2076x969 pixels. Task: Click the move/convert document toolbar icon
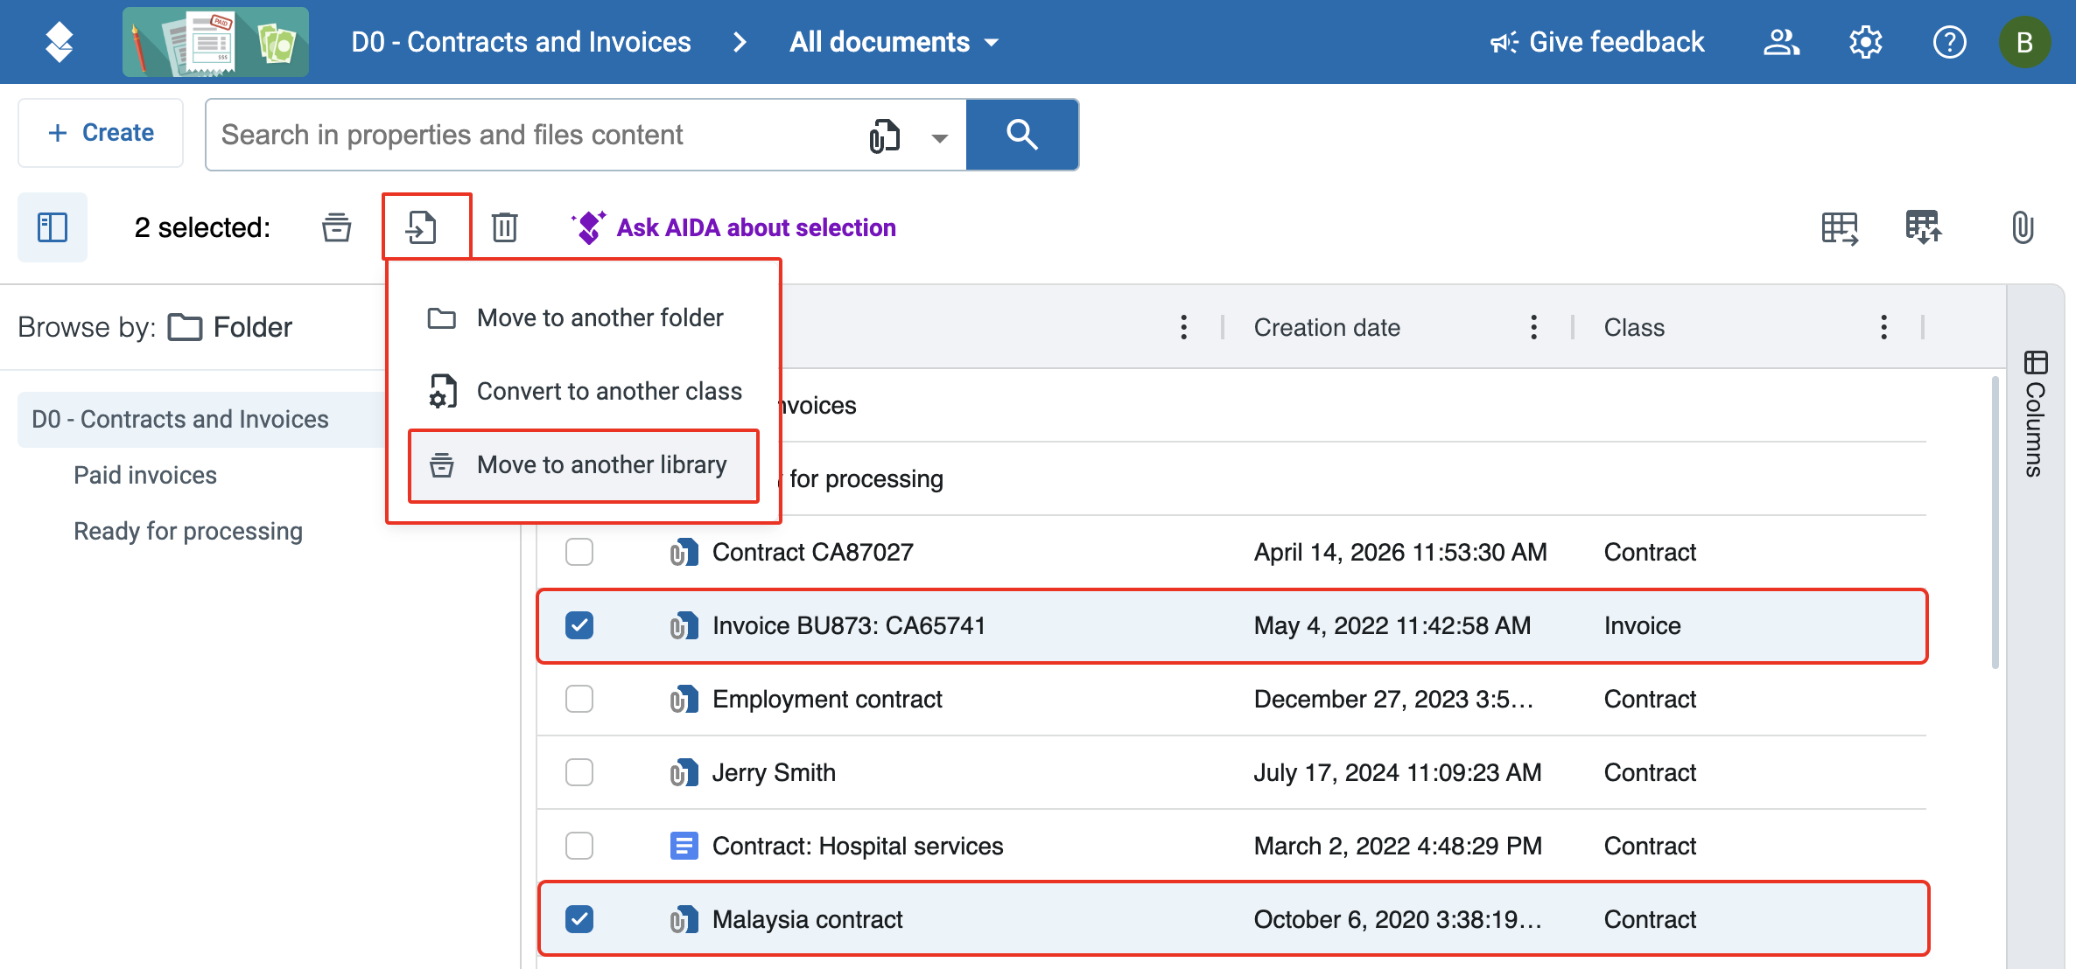coord(422,227)
